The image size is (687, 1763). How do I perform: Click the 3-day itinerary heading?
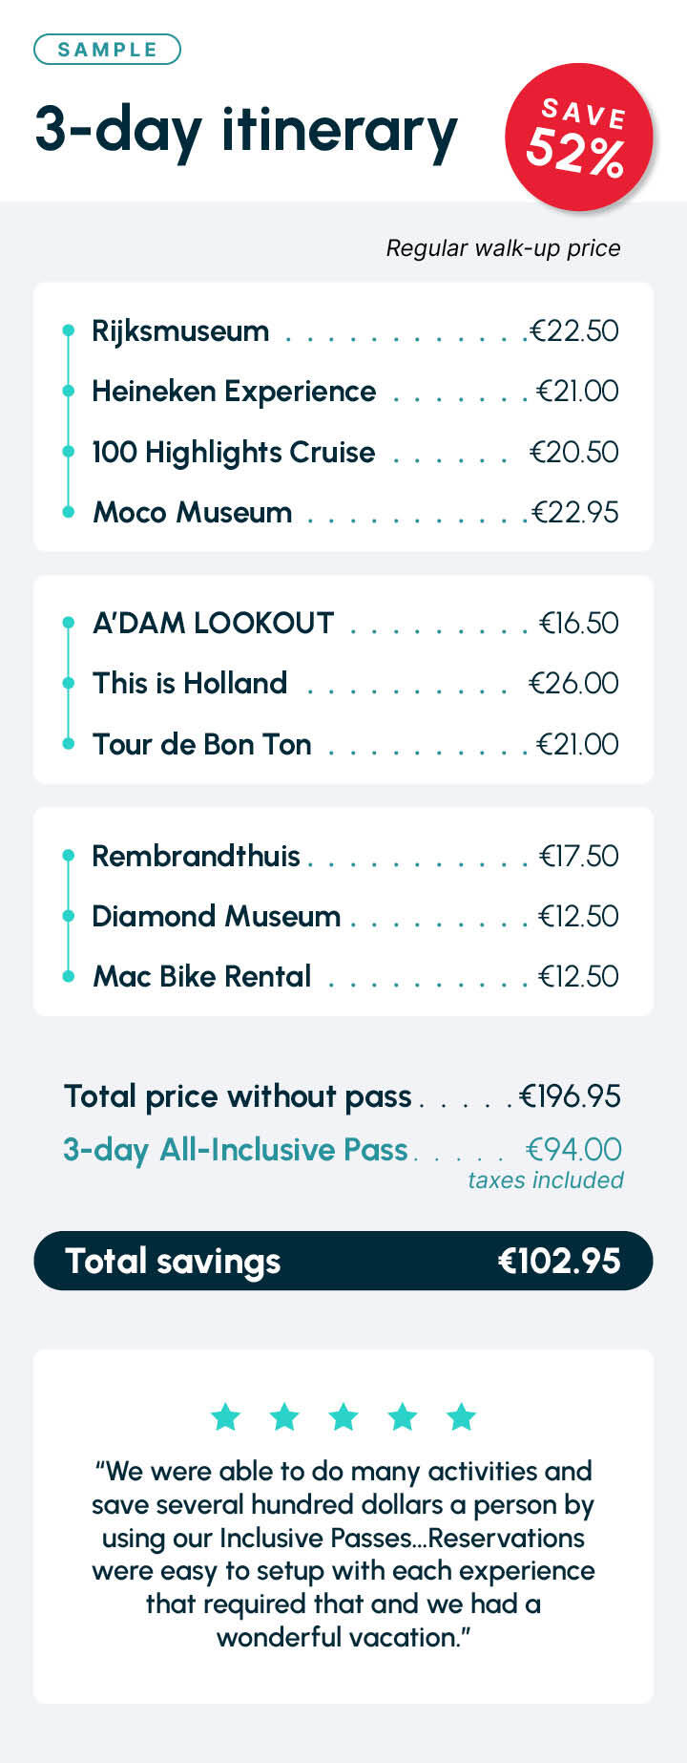(246, 132)
